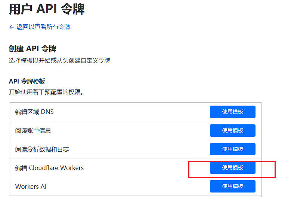Screen dimensions: 291x197
Task: Use the template for Workers AI
Action: pos(232,186)
